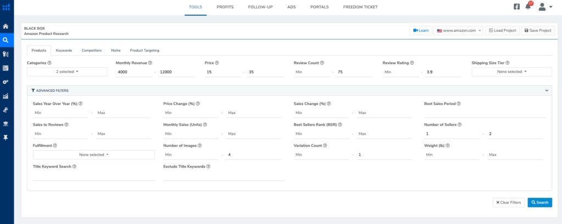562x224 pixels.
Task: Open the Facebook icon in header
Action: [516, 7]
